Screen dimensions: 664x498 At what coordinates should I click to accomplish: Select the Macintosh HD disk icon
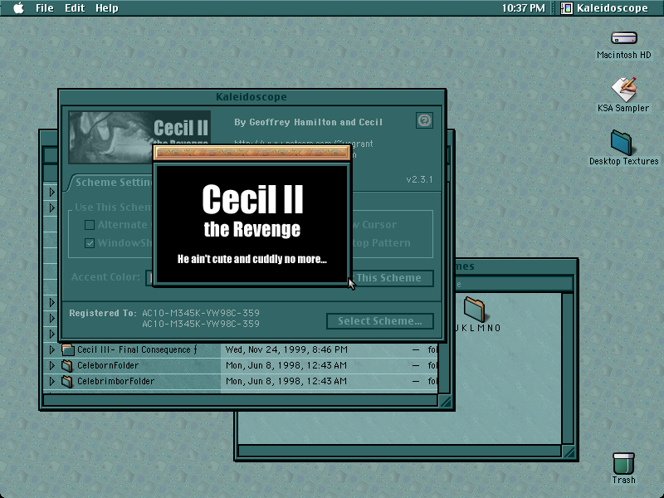[624, 38]
